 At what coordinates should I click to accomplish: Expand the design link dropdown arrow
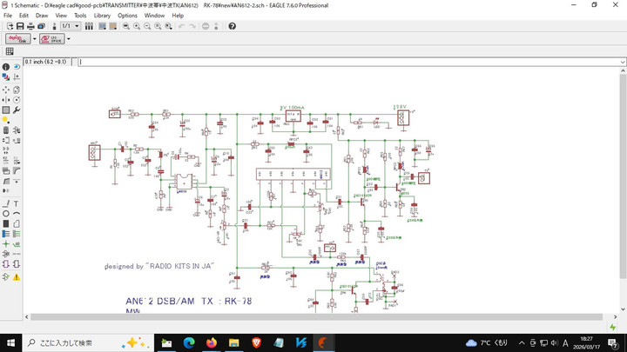tap(34, 39)
